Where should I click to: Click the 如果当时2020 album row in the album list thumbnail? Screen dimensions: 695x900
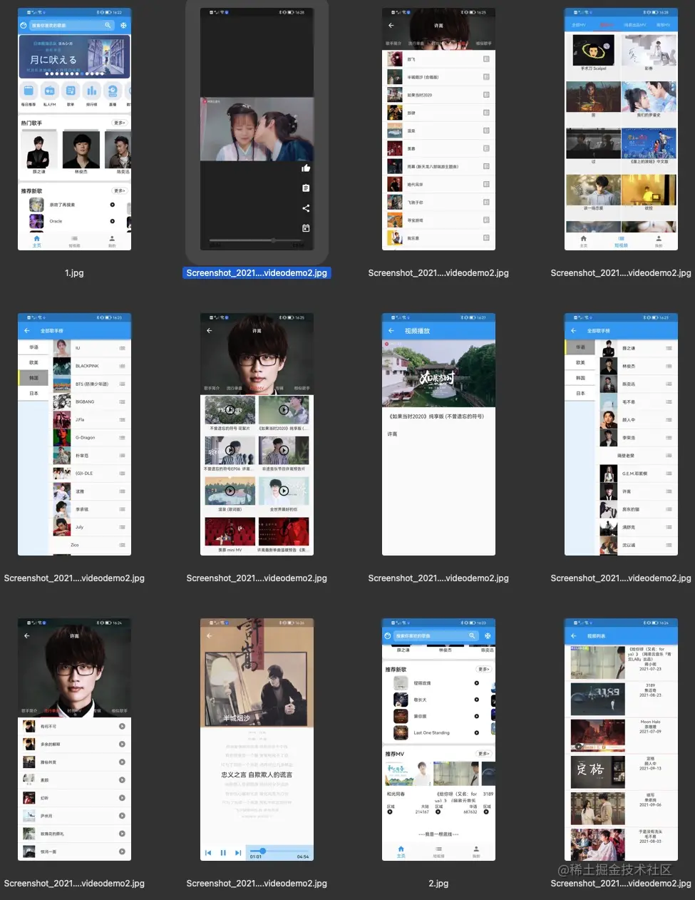click(x=438, y=95)
